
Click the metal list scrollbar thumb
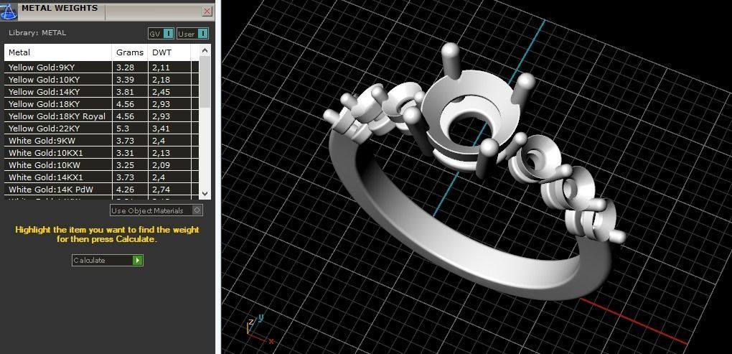[205, 82]
